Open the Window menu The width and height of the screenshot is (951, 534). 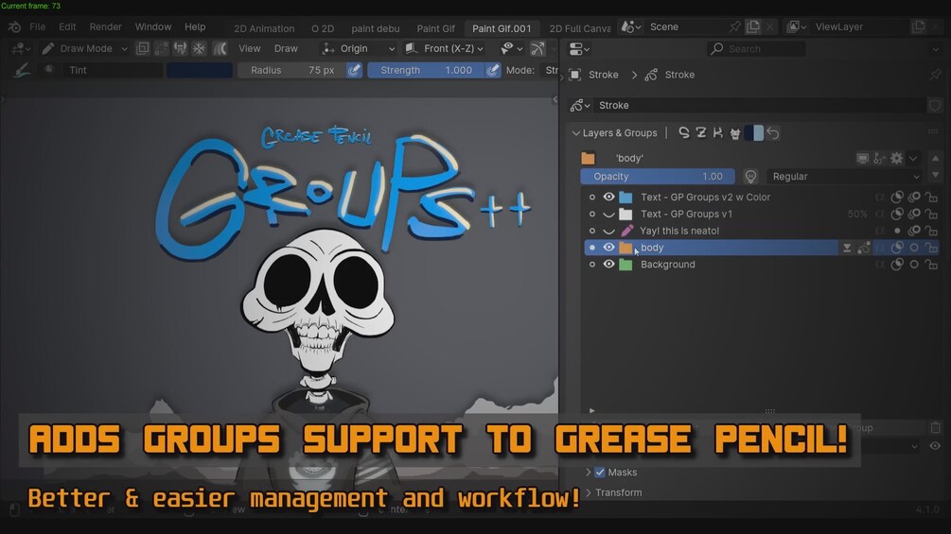tap(153, 27)
